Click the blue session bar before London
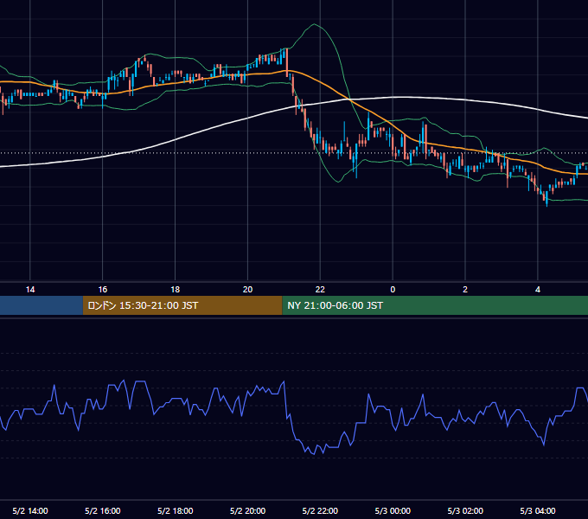Screen dimensions: 588x519 [42, 305]
